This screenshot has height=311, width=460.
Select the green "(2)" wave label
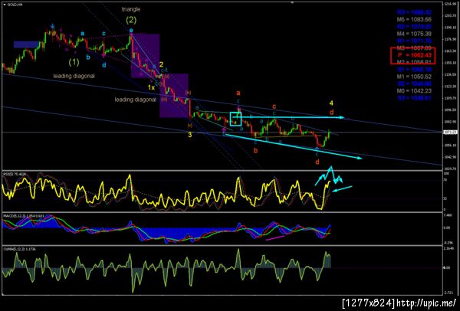131,21
